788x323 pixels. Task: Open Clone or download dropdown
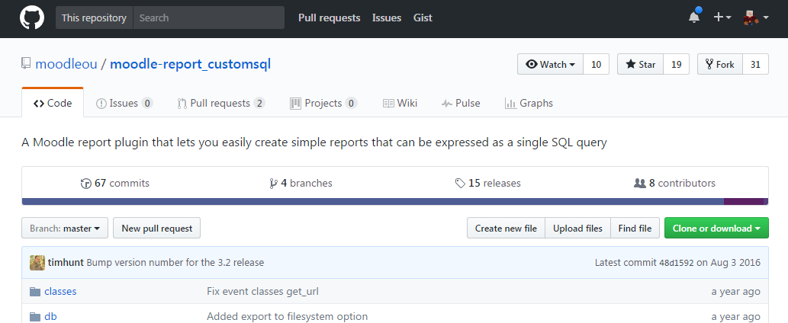[x=716, y=229]
